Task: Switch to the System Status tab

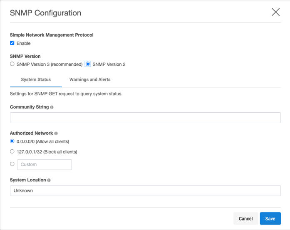Action: (36, 79)
